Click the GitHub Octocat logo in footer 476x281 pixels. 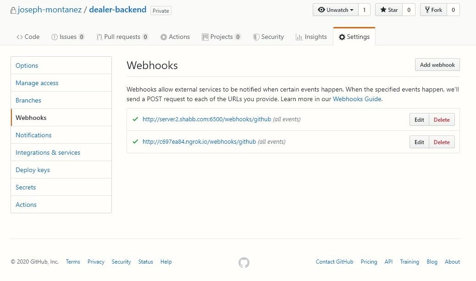(244, 263)
